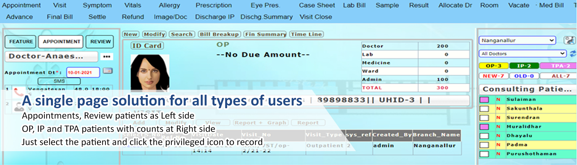This screenshot has height=165, width=577.
Task: Click the refresh icon beside All Doctors
Action: pyautogui.click(x=573, y=53)
